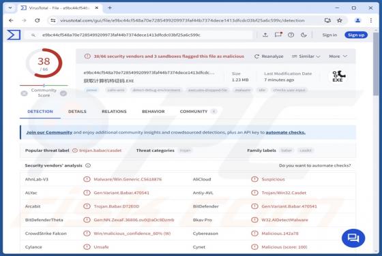Open the help question mark icon
The image size is (382, 256).
[291, 35]
